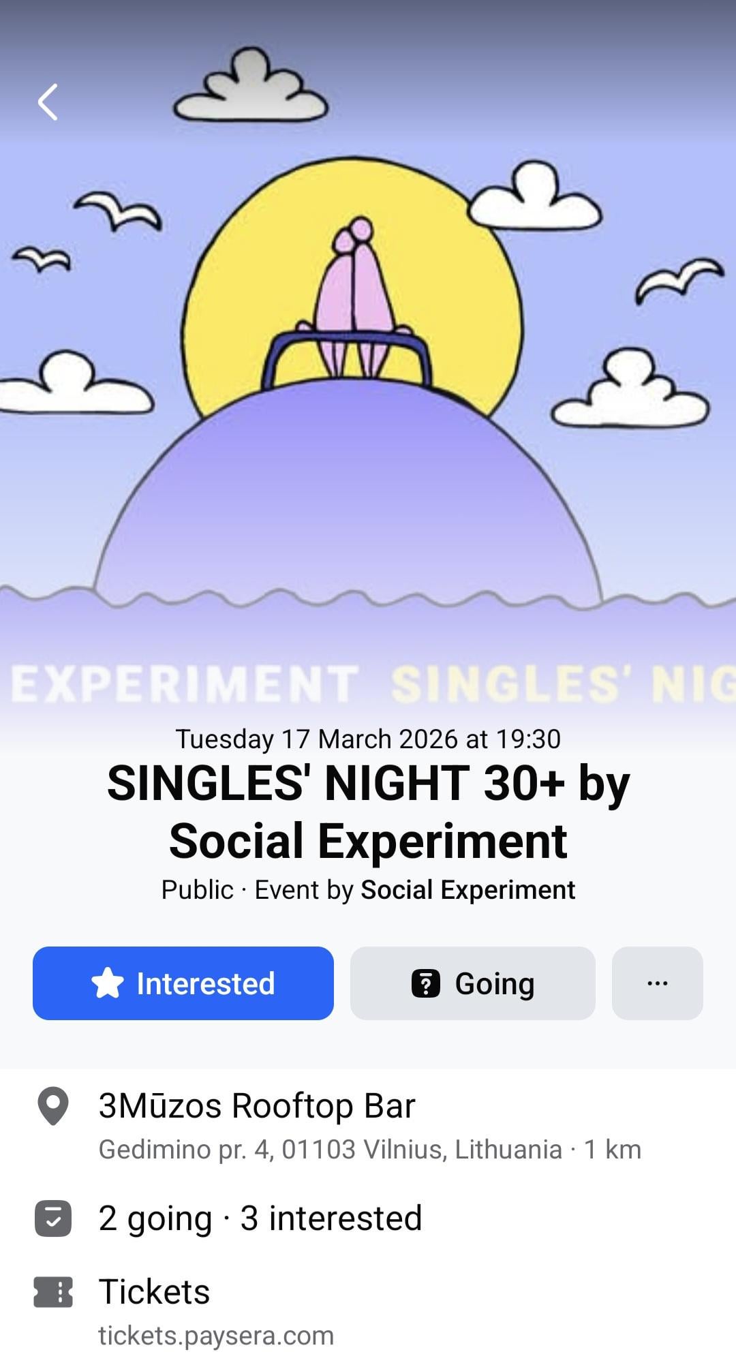Open the three-dot more options menu
Image resolution: width=736 pixels, height=1367 pixels.
click(x=657, y=983)
